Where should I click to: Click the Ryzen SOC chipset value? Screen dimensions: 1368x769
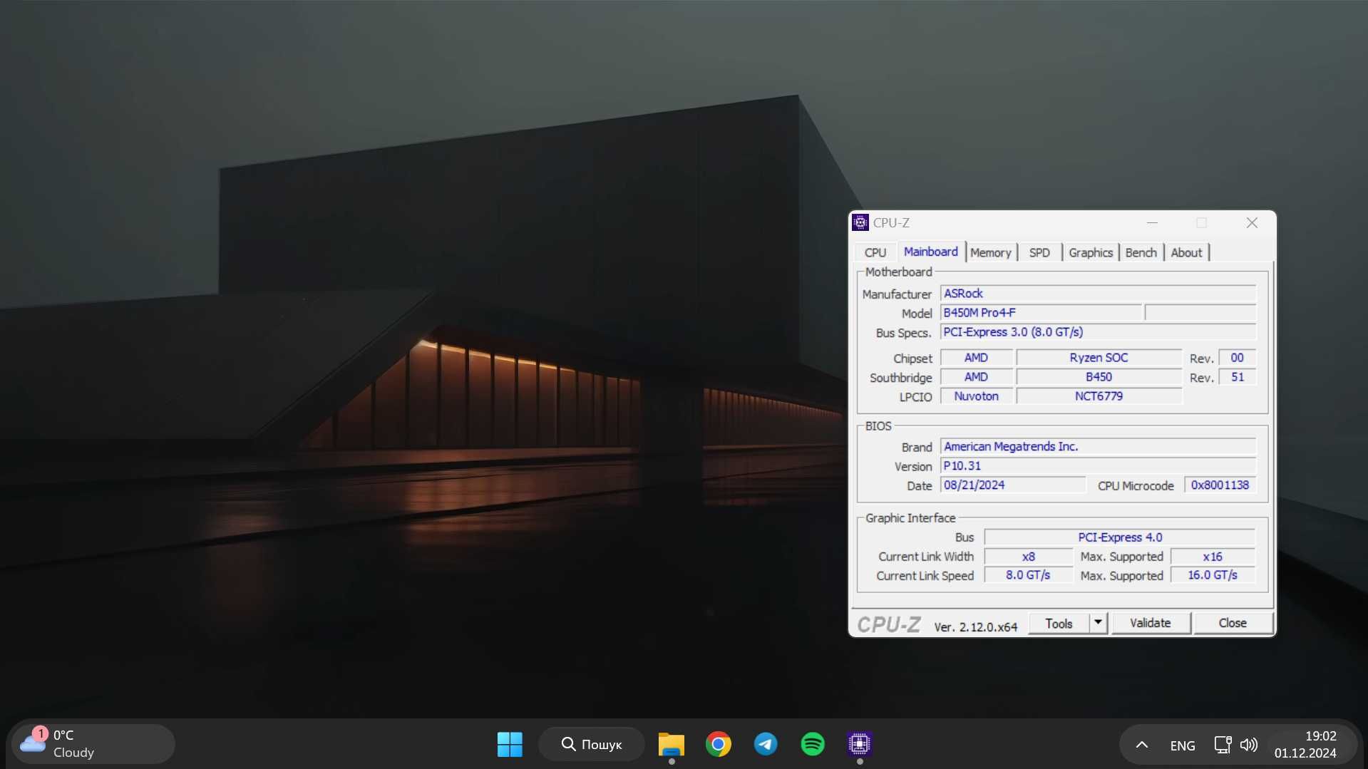(1099, 358)
